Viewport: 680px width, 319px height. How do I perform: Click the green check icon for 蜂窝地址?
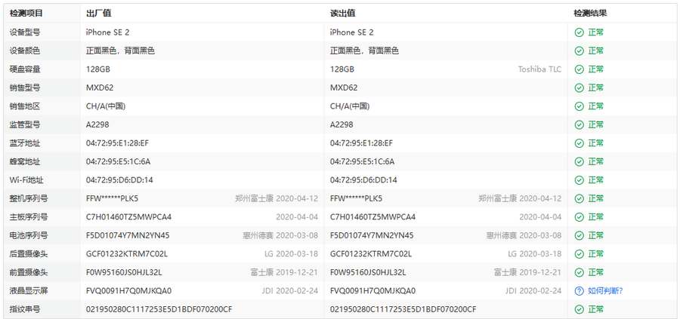579,161
